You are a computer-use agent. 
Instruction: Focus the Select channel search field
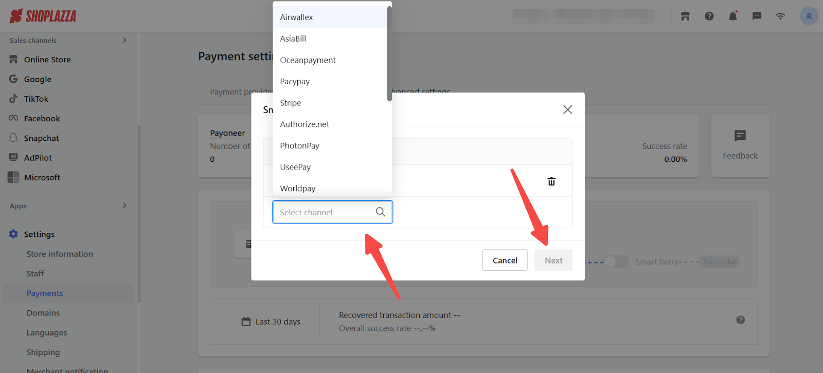(x=332, y=212)
